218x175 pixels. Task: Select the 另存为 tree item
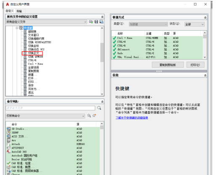coord(34,89)
